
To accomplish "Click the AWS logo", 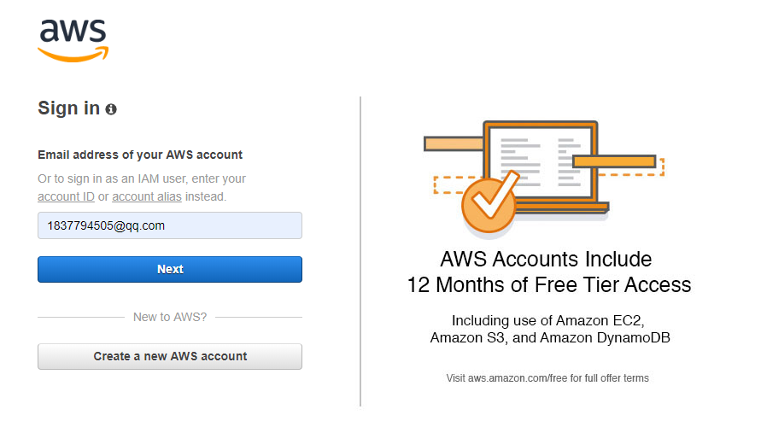I will [x=73, y=41].
